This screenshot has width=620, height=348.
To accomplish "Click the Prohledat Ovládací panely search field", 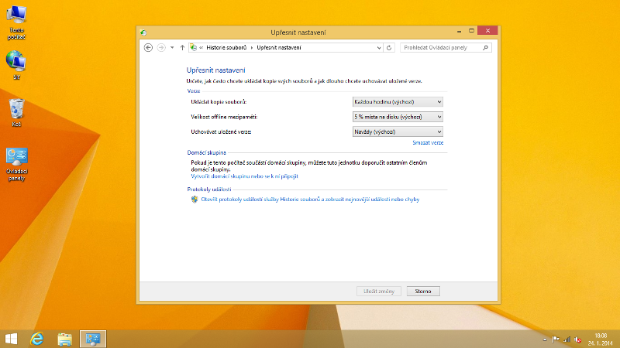I will [442, 47].
